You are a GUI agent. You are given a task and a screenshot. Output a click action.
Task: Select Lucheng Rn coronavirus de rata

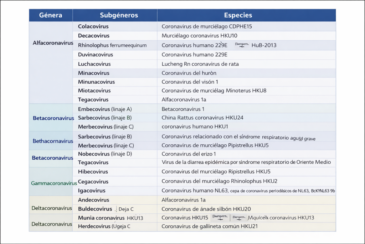(x=200, y=64)
